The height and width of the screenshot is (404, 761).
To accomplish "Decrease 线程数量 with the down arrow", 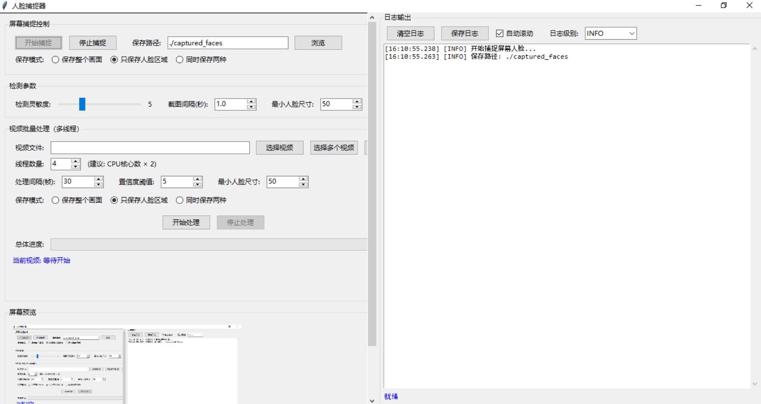I will tap(75, 167).
